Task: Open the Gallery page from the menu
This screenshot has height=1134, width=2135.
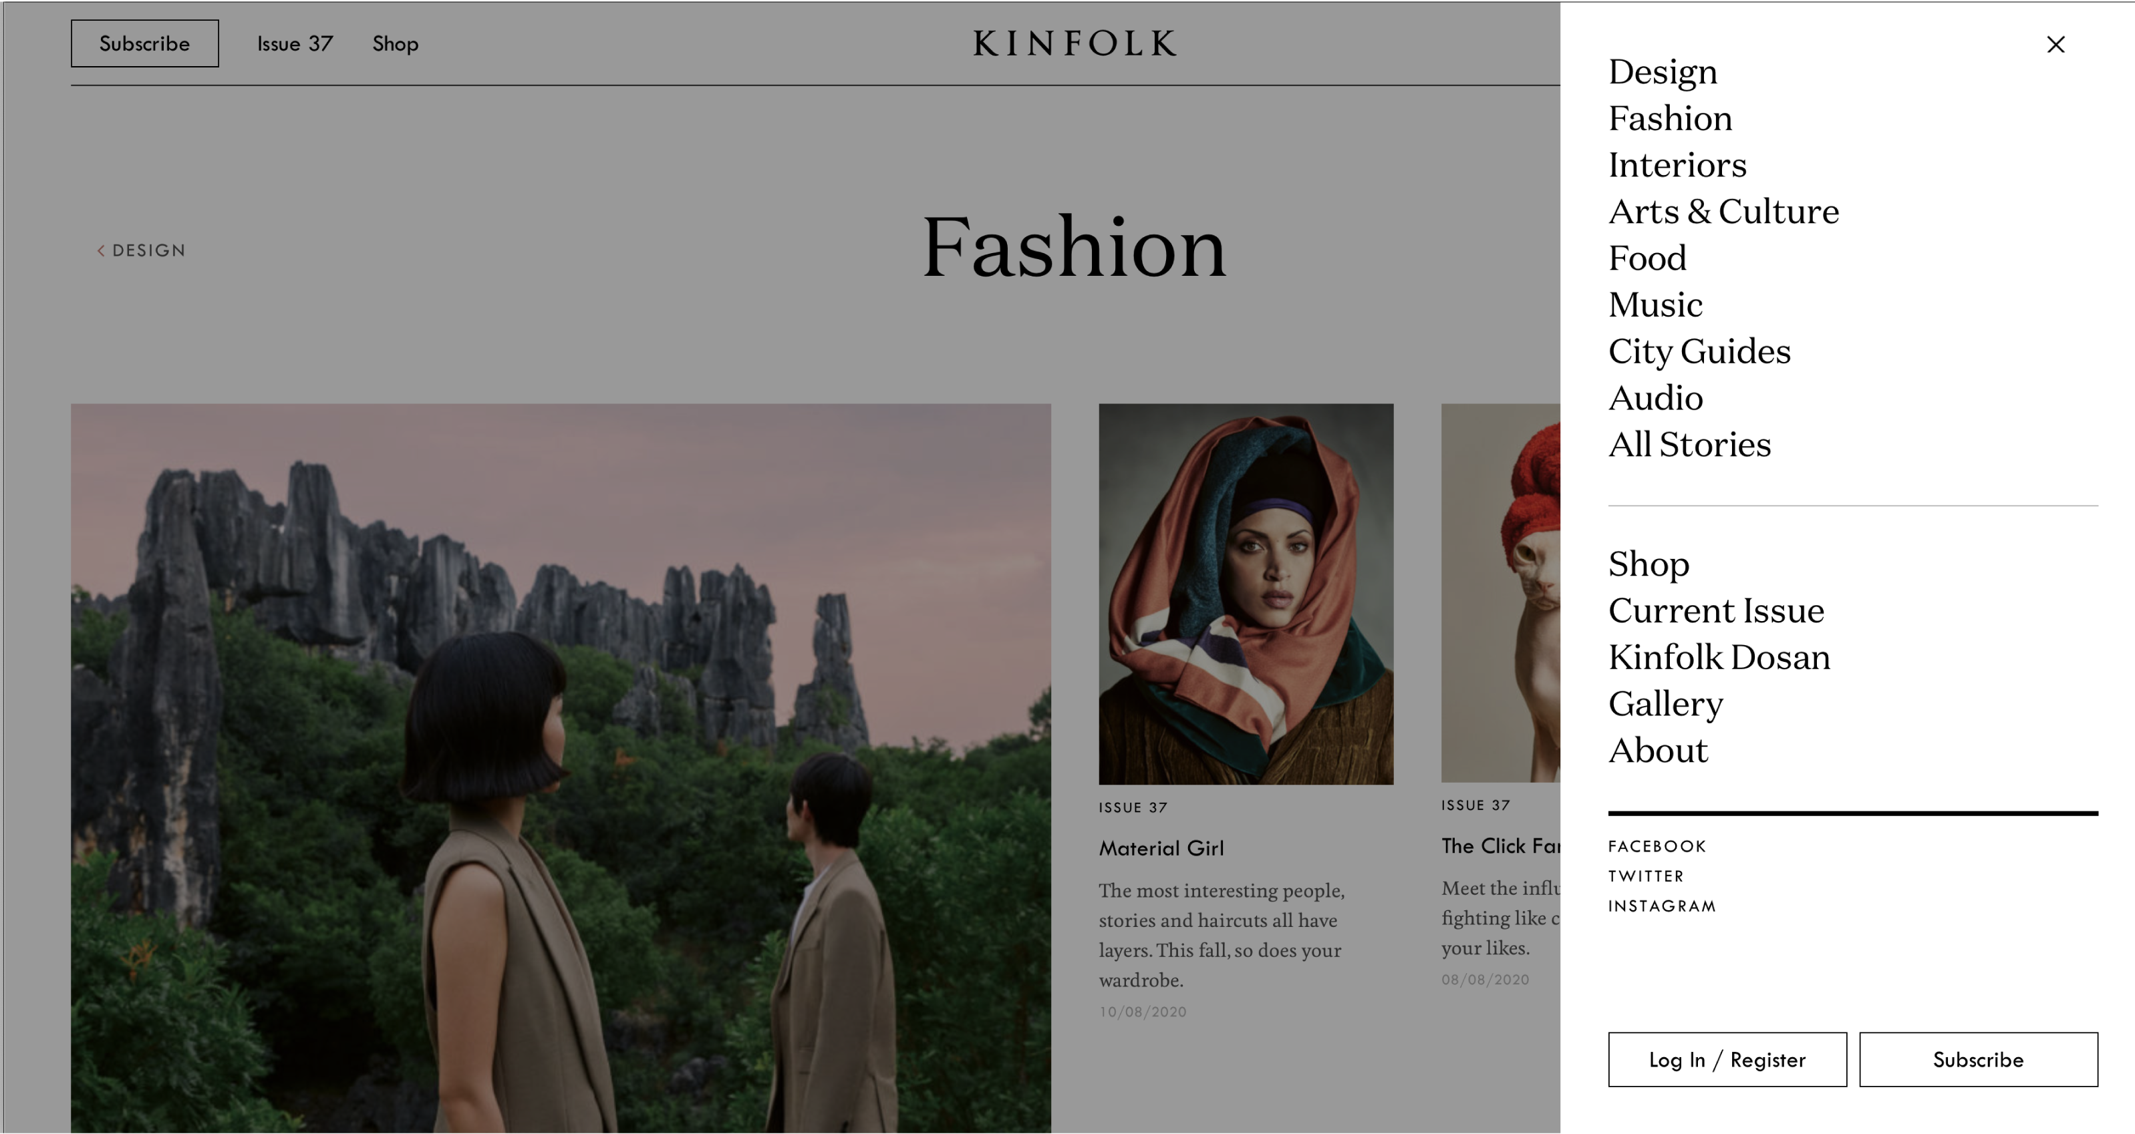Action: pyautogui.click(x=1666, y=704)
